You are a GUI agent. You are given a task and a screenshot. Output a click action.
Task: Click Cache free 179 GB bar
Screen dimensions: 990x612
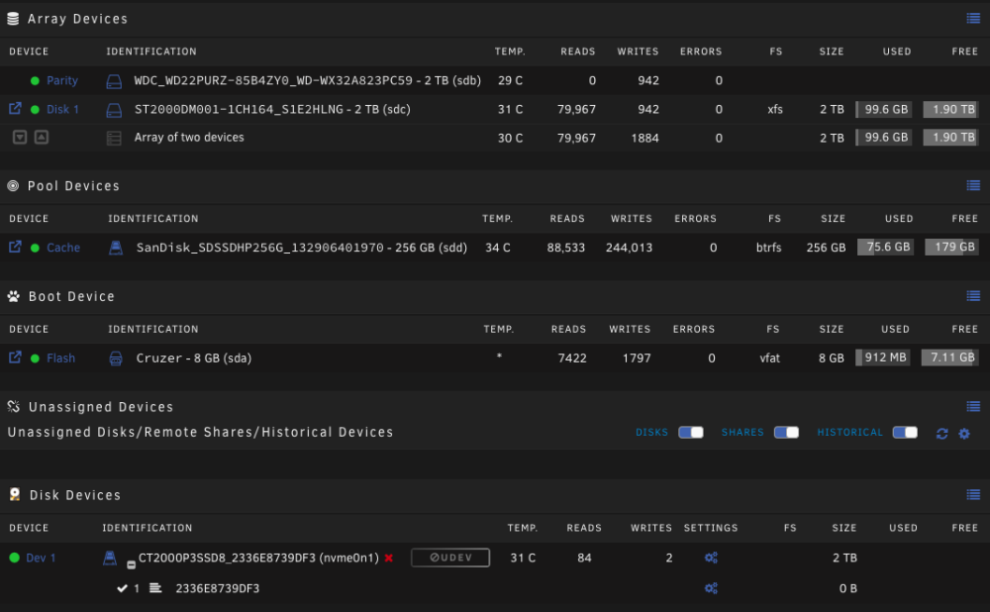click(x=952, y=247)
